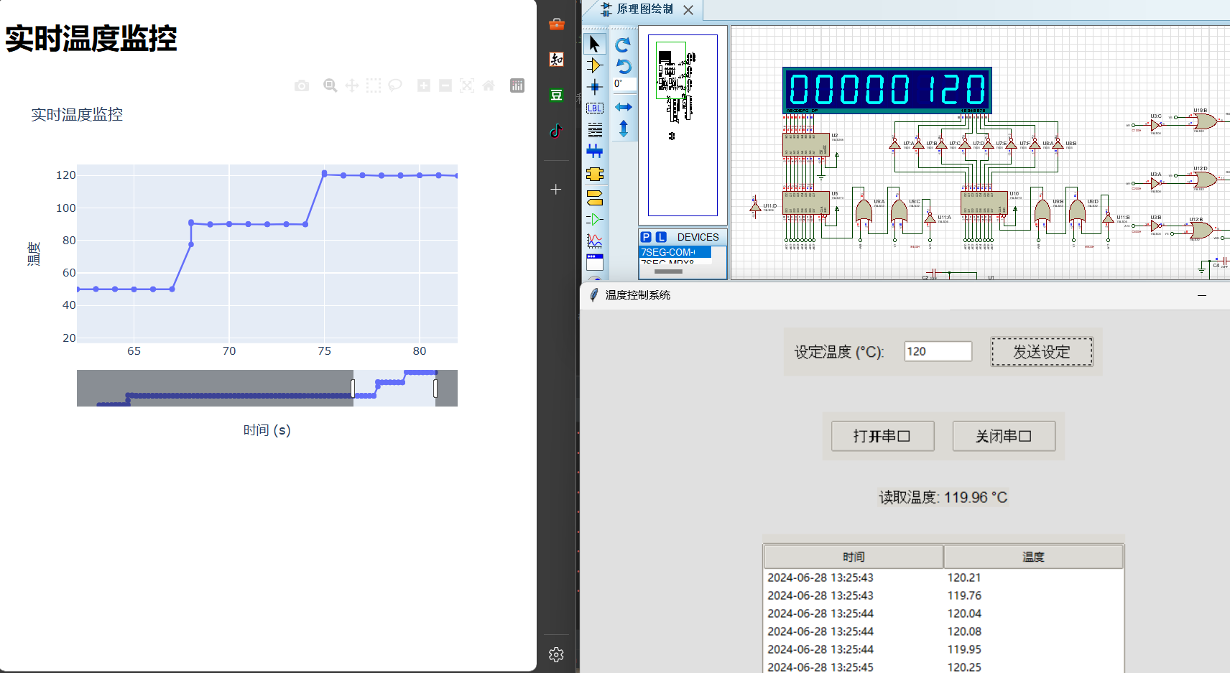Select the device pins mode tool
The image size is (1230, 673).
point(595,219)
